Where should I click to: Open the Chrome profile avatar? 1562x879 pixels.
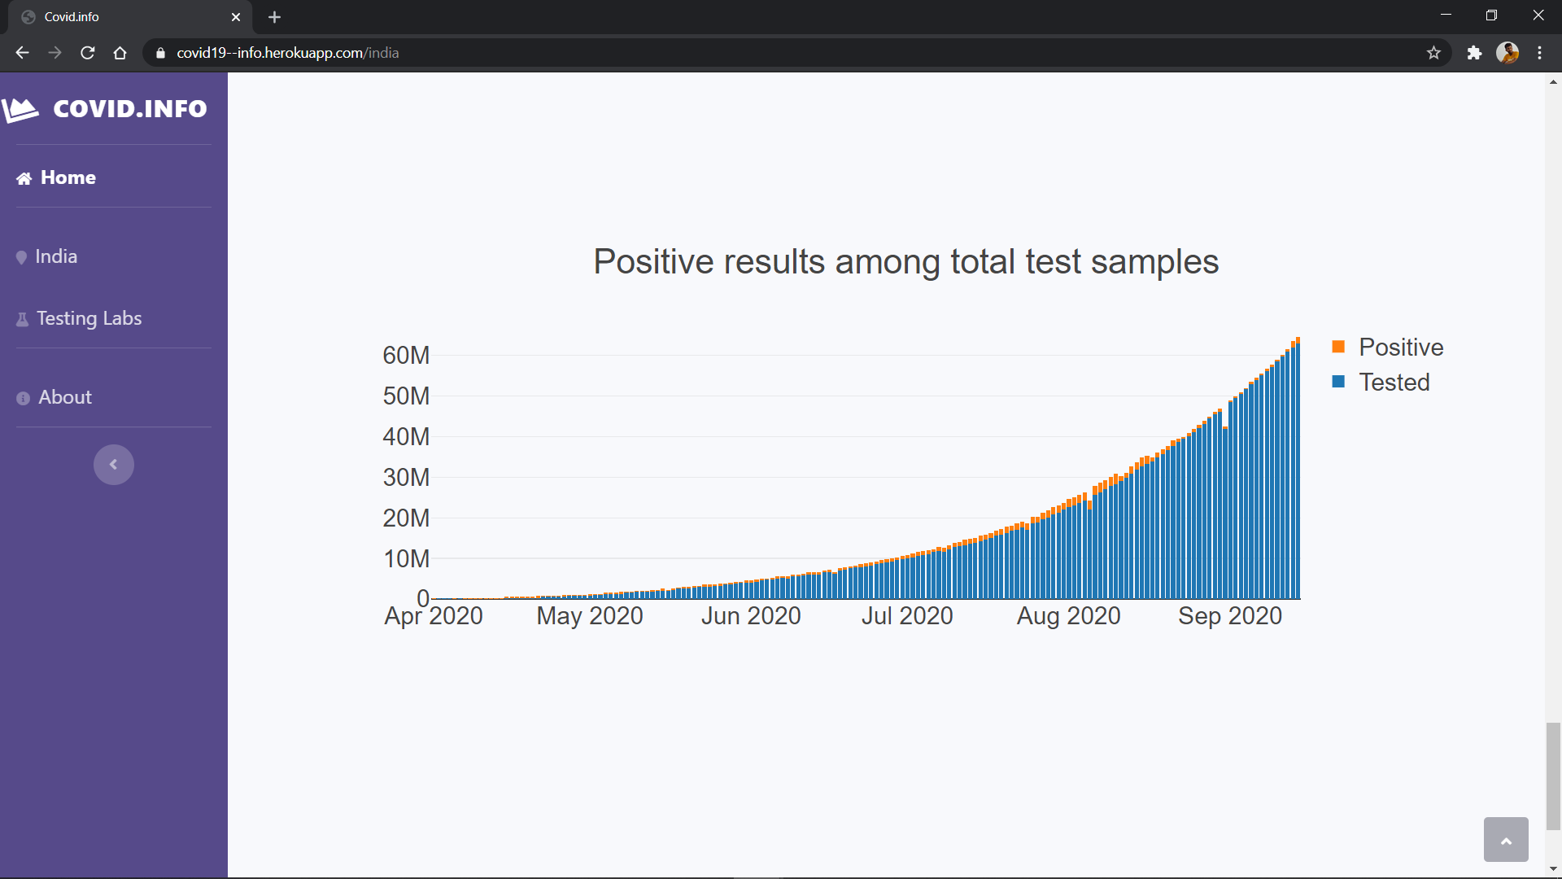(x=1507, y=53)
